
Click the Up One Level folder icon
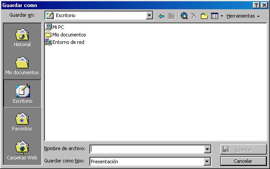pos(171,16)
